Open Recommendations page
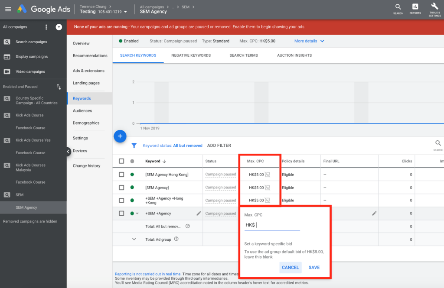 (90, 55)
